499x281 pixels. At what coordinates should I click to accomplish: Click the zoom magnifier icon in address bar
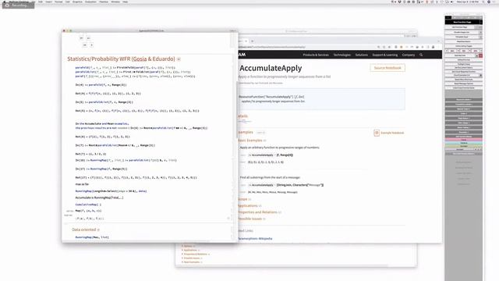[378, 47]
